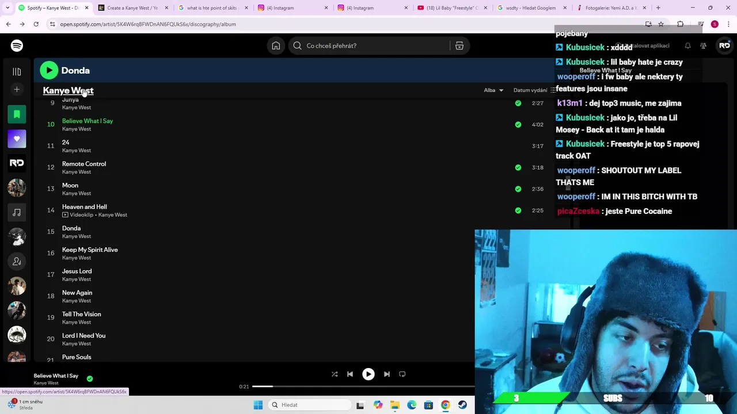Select Lord I Need You track
The width and height of the screenshot is (737, 414).
[x=84, y=335]
